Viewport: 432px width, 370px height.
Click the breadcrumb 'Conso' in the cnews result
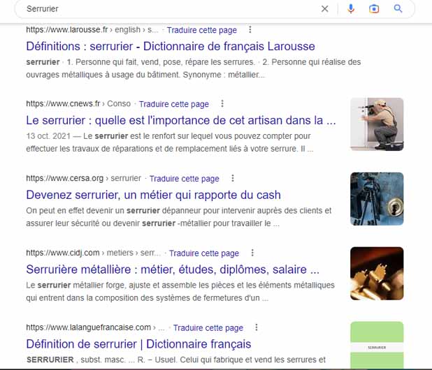(x=119, y=104)
